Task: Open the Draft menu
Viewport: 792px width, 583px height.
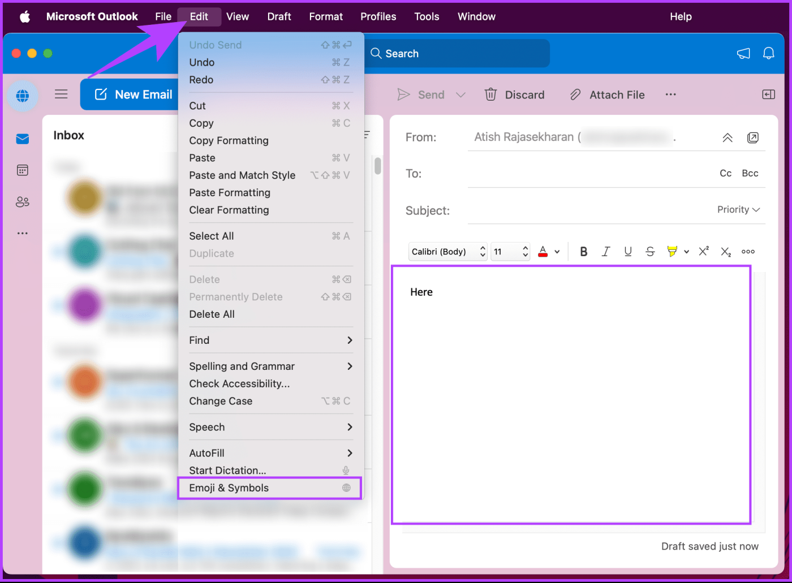Action: click(x=279, y=17)
